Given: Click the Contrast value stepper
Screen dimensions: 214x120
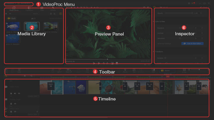Looking at the screenshot, I should pos(202,33).
